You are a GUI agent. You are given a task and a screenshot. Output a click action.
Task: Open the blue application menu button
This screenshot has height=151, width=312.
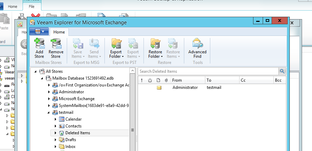(x=39, y=31)
